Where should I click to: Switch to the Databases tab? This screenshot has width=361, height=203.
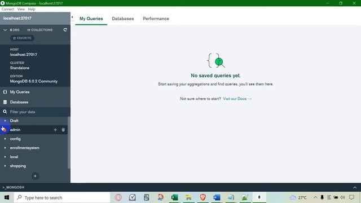pyautogui.click(x=123, y=19)
